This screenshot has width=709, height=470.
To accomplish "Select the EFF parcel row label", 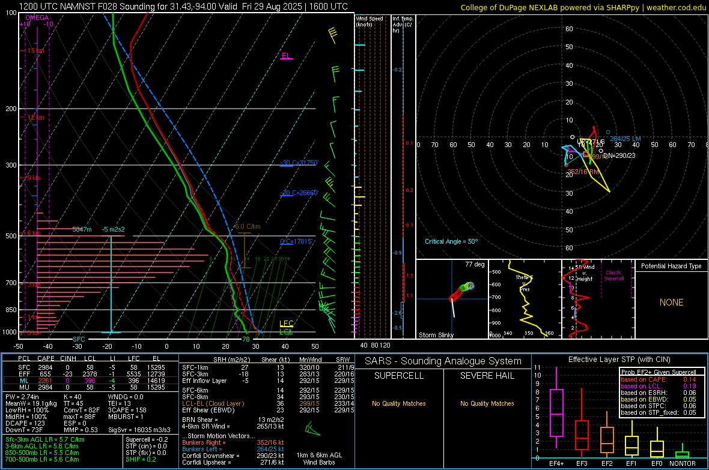I will 24,374.
